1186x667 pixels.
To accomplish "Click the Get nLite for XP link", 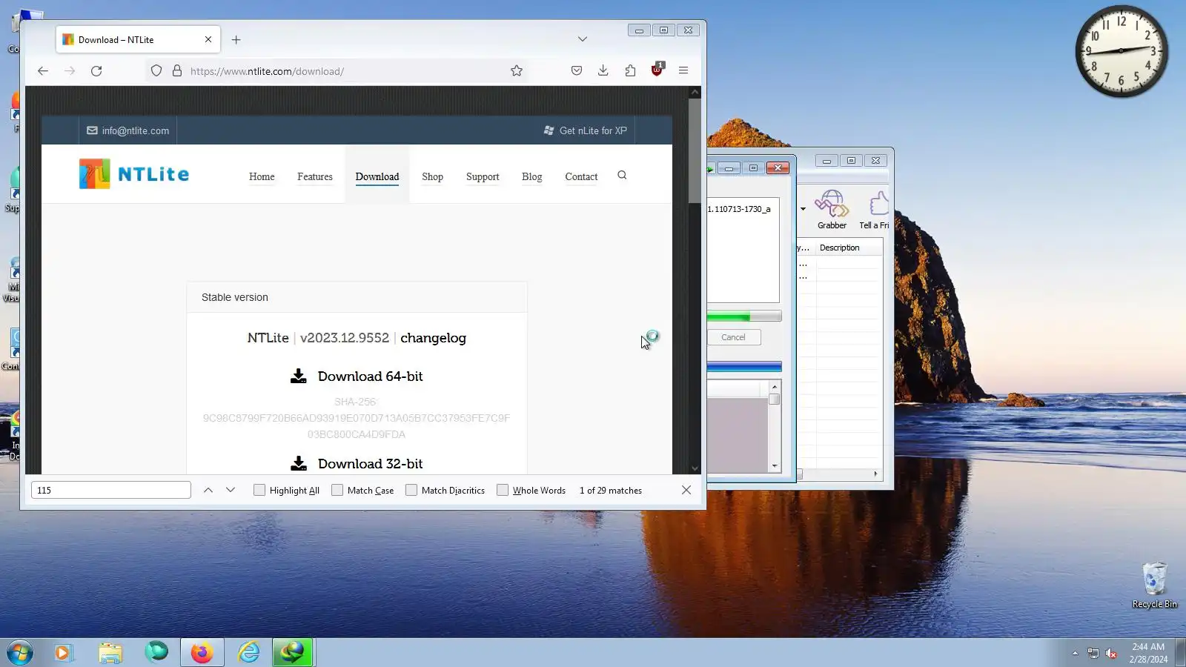I will pyautogui.click(x=586, y=130).
